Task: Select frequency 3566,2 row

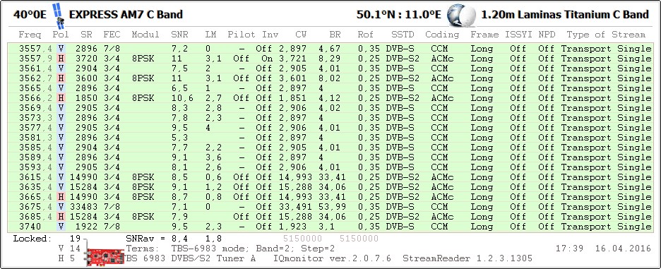Action: (330, 98)
